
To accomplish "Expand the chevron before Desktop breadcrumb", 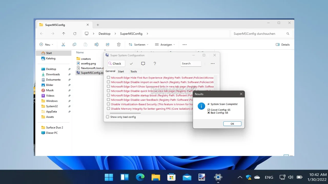I will click(x=94, y=34).
